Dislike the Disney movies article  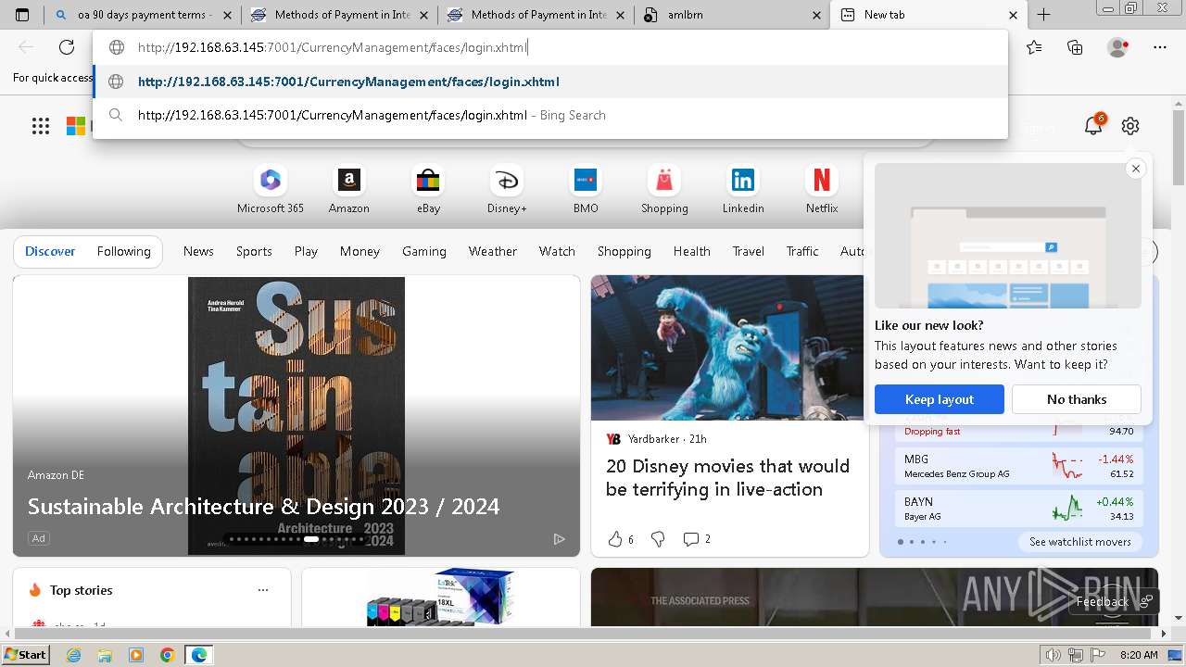pos(658,539)
